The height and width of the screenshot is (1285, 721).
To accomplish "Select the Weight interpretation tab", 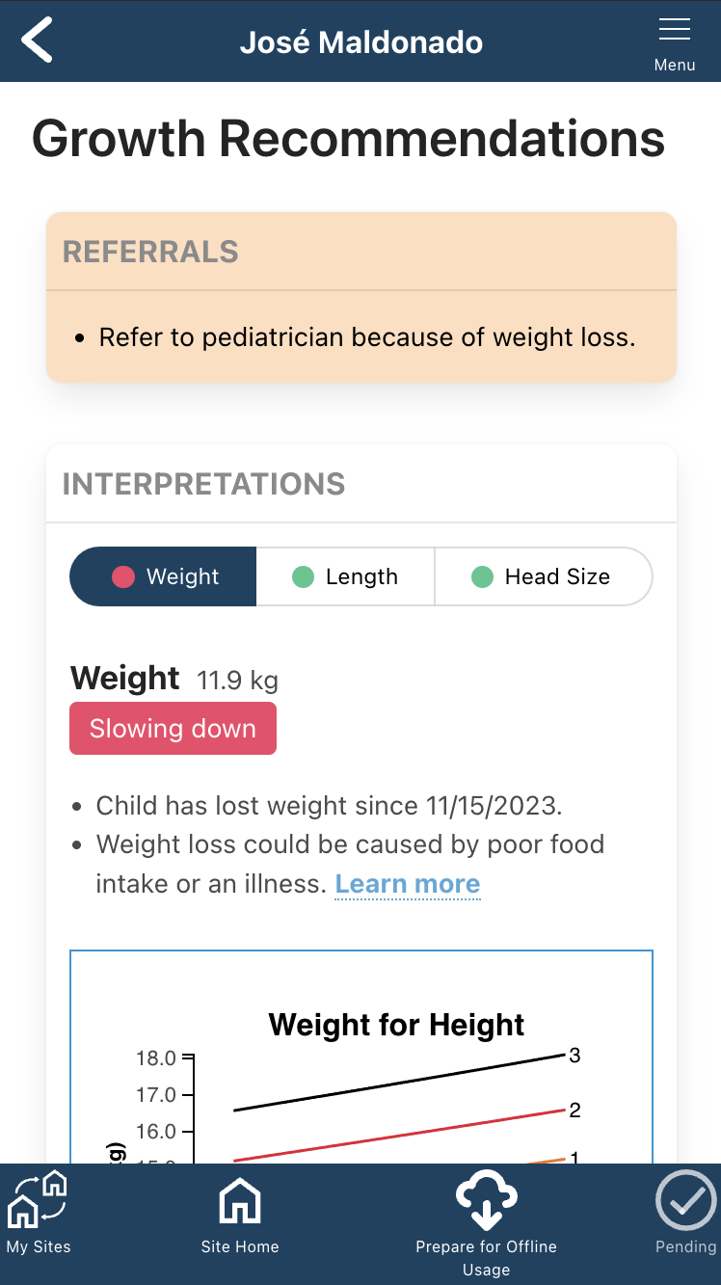I will tap(162, 576).
